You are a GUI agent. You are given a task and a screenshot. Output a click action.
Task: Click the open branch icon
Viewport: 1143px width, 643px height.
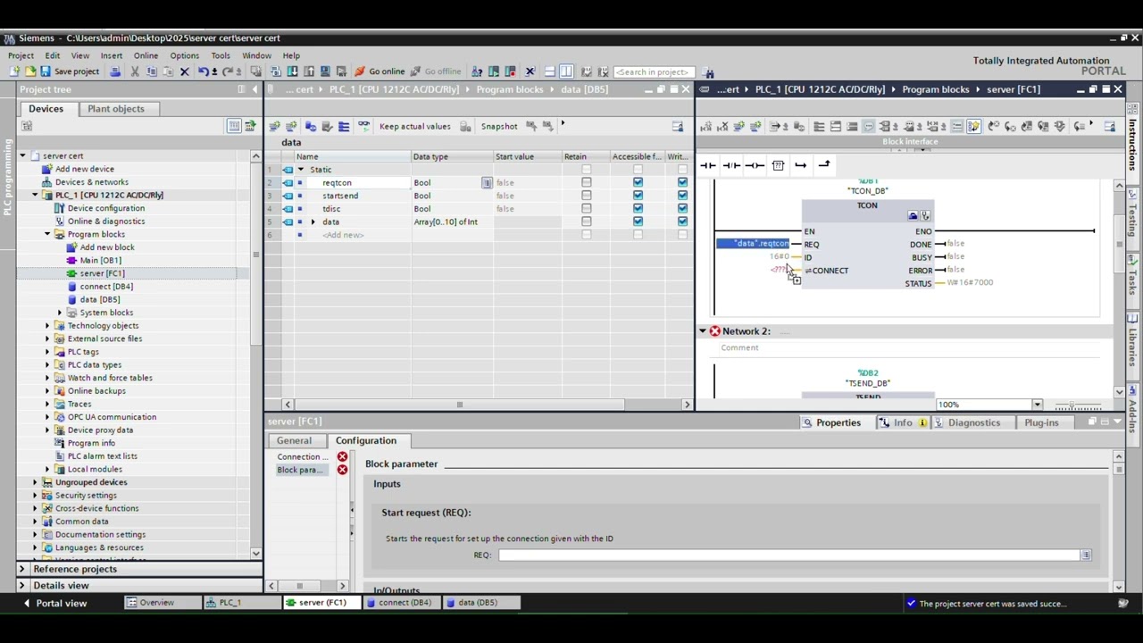coord(801,165)
